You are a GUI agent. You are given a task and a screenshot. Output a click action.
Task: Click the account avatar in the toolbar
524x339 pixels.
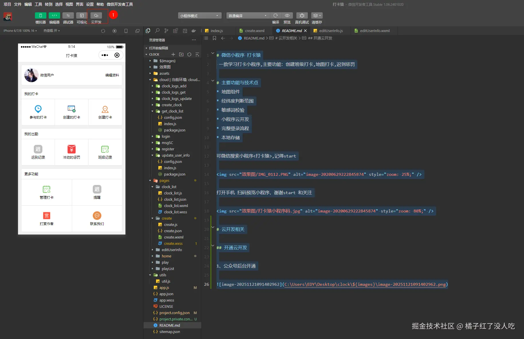click(x=8, y=17)
